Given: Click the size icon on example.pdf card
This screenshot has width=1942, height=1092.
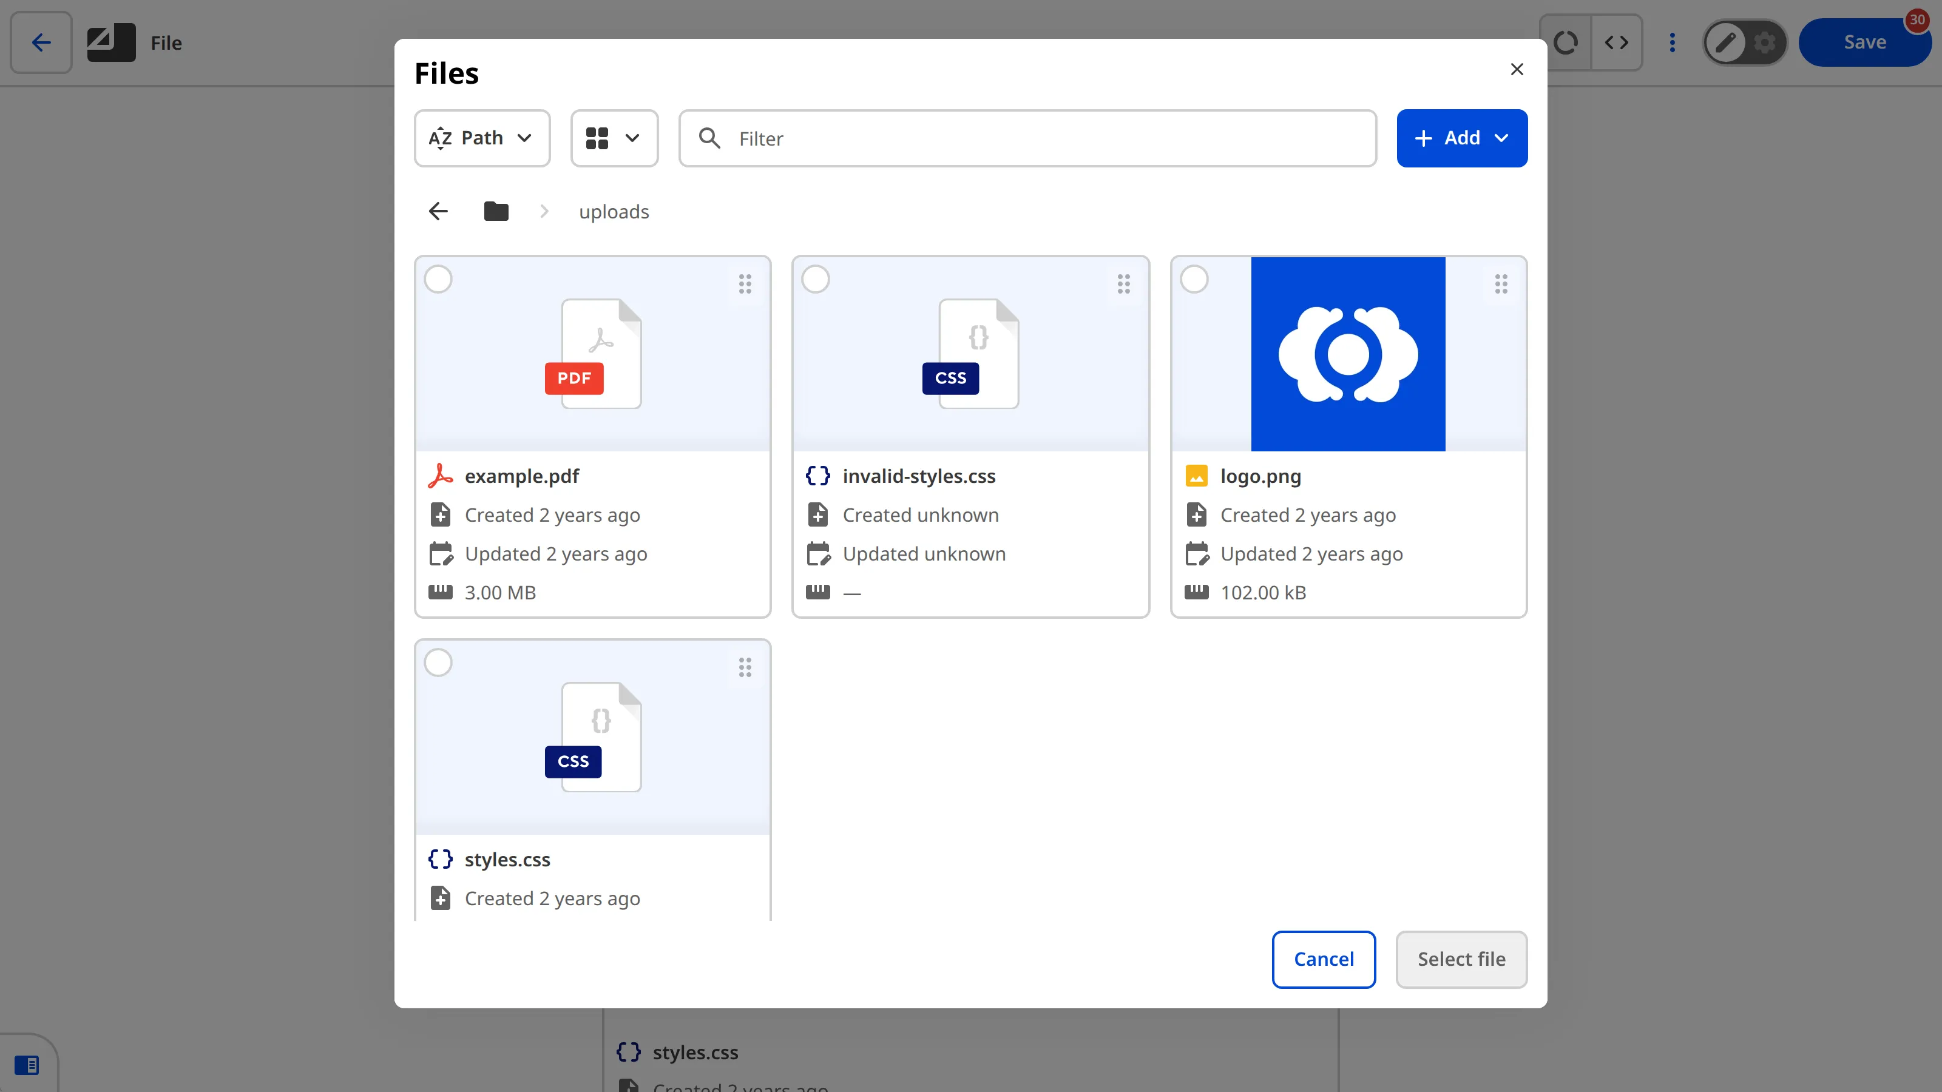Looking at the screenshot, I should 440,592.
